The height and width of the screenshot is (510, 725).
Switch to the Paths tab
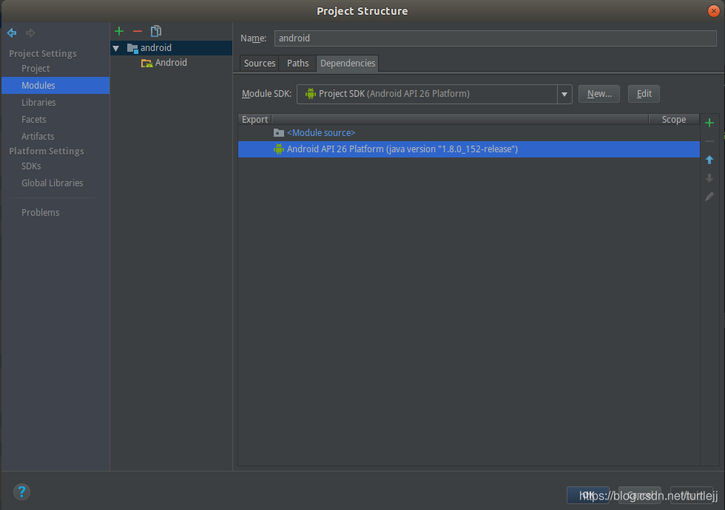[297, 64]
